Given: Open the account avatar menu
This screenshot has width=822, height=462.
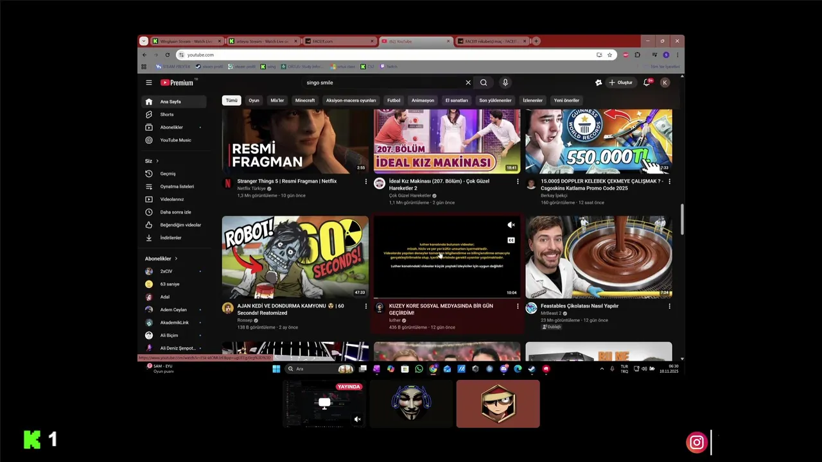Looking at the screenshot, I should coord(665,83).
